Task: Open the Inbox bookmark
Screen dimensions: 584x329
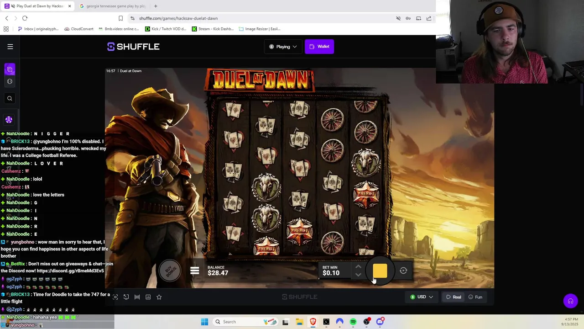Action: pos(38,29)
